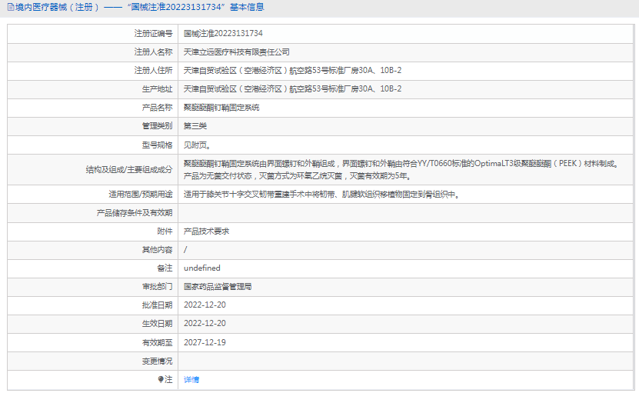639x393 pixels.
Task: Click the 注册证编号 label cell
Action: pyautogui.click(x=154, y=33)
